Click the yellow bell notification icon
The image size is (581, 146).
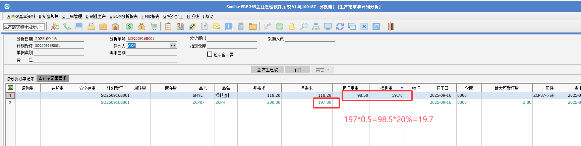[x=292, y=26]
